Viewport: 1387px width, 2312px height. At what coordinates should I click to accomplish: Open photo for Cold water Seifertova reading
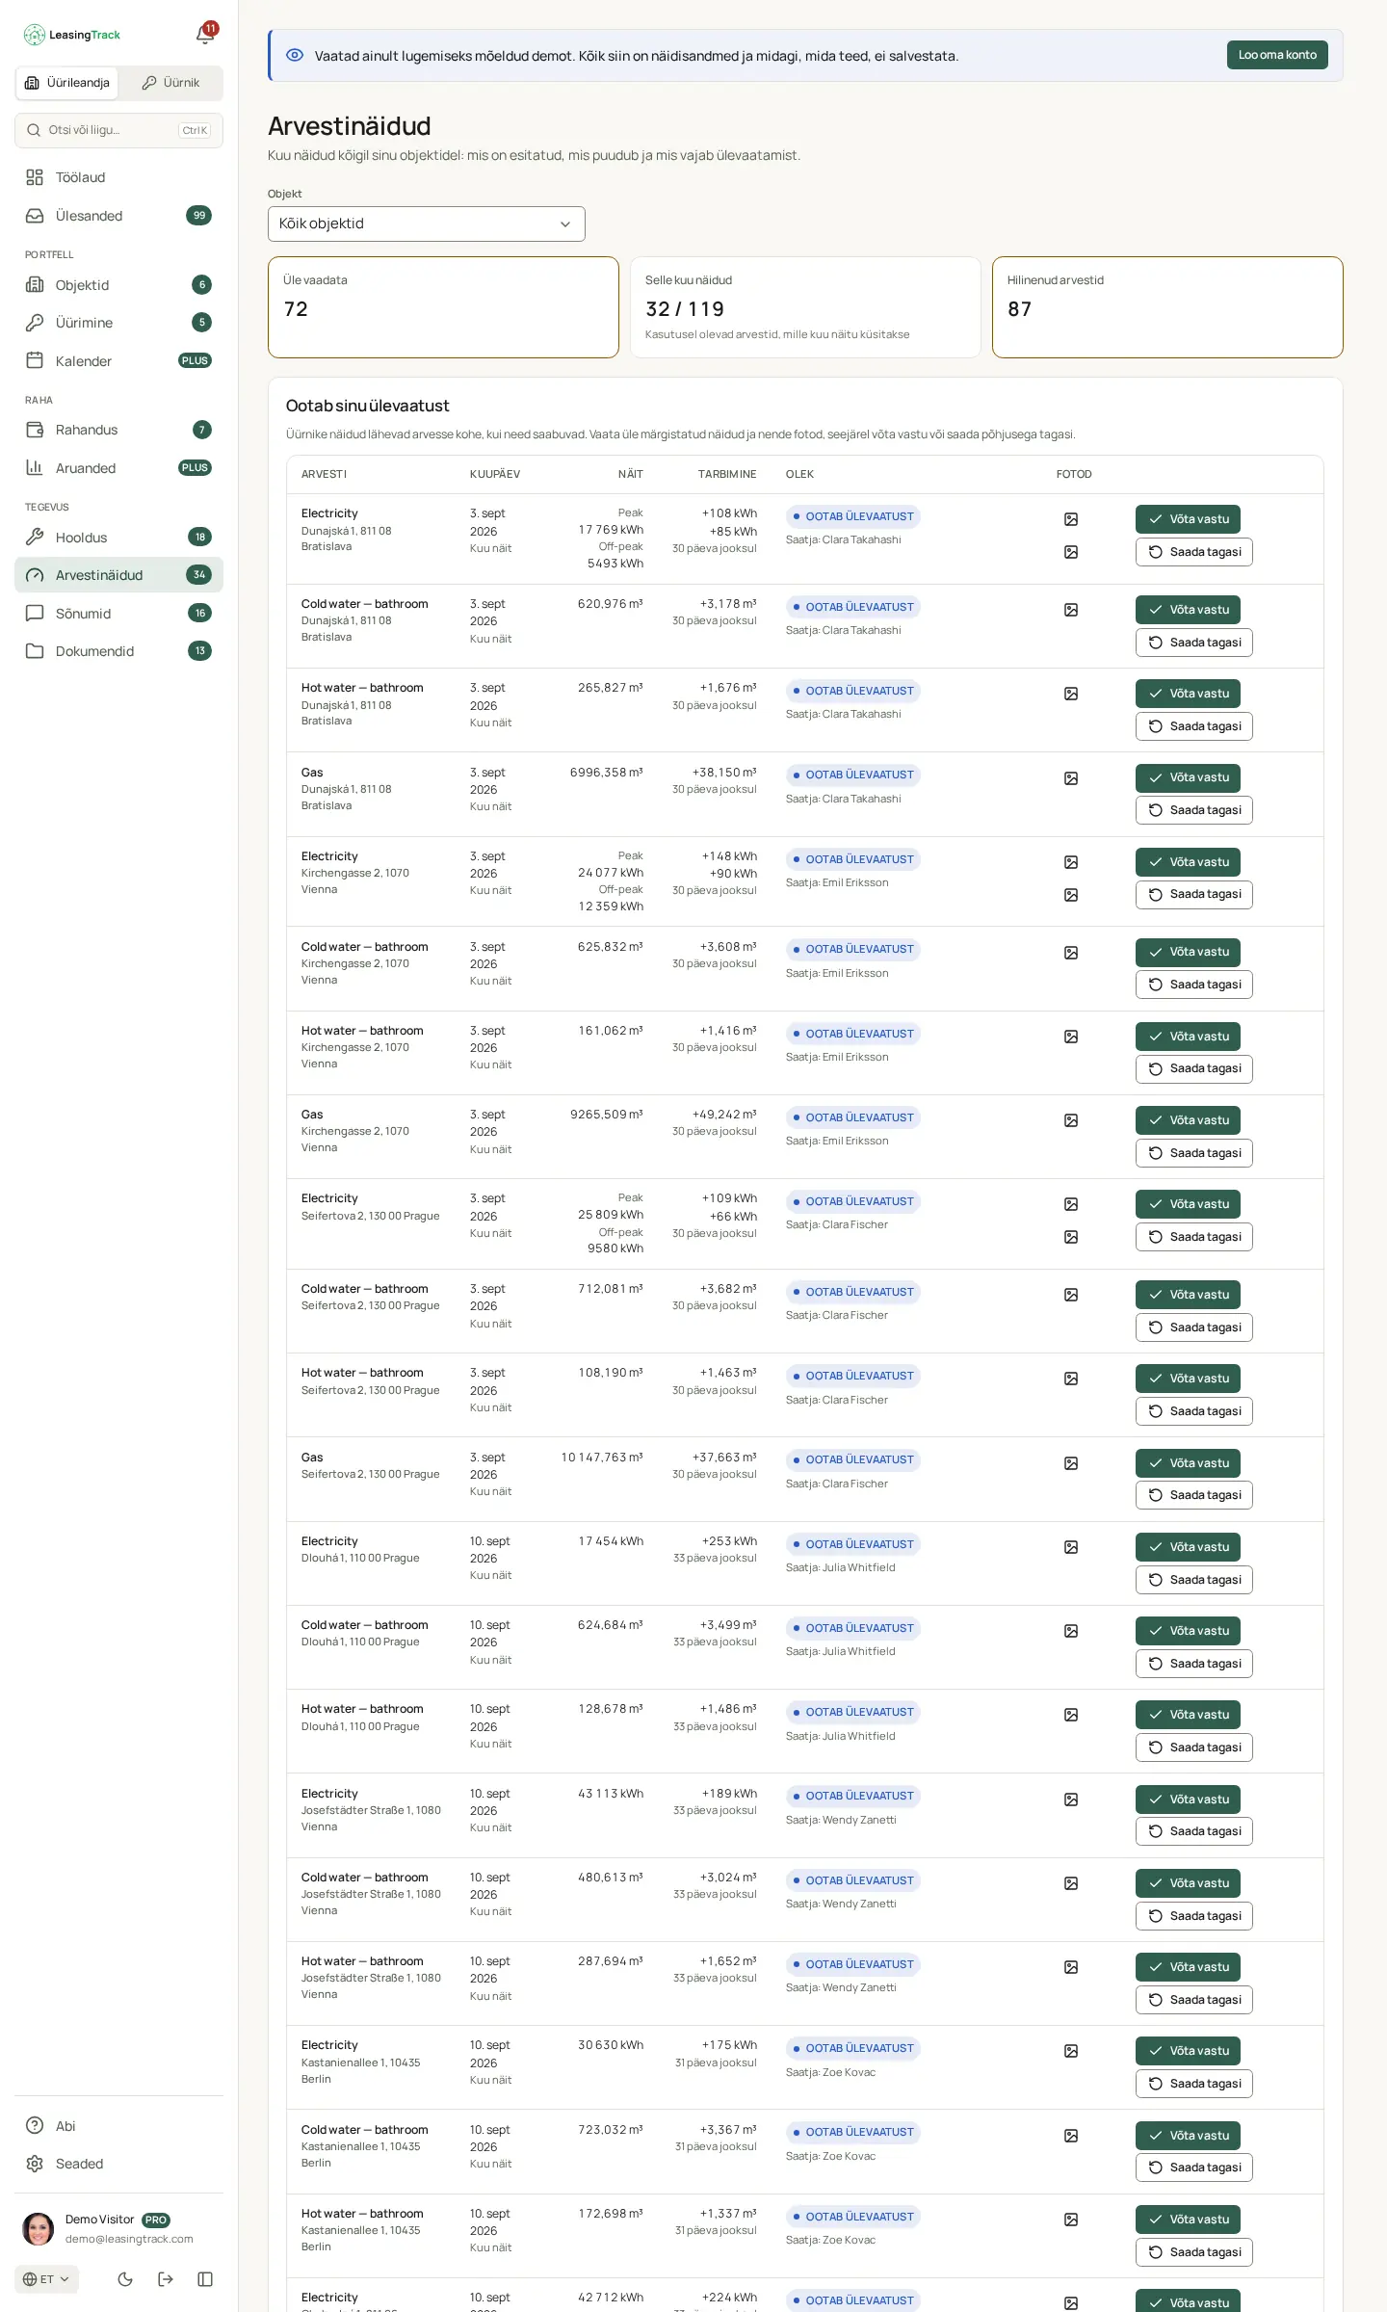tap(1071, 1295)
